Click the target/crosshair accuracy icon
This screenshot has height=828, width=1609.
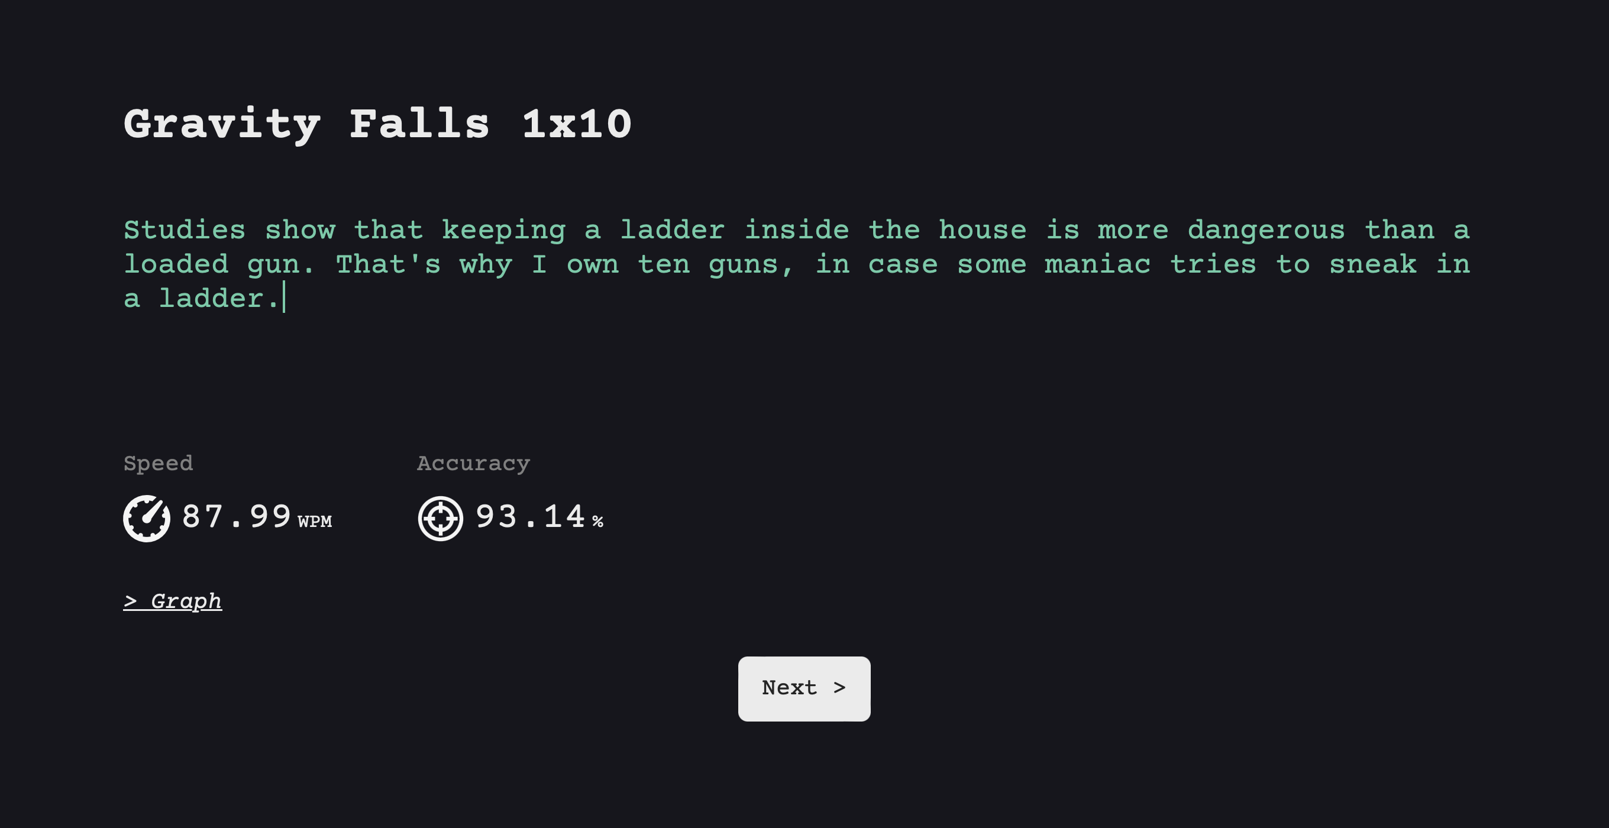pyautogui.click(x=439, y=517)
